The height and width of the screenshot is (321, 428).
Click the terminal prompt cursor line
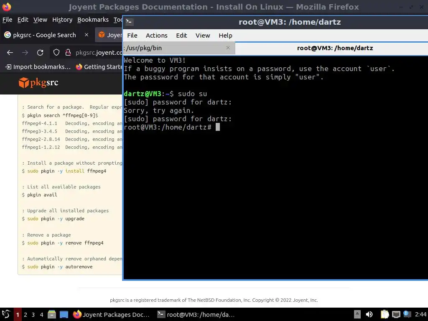tap(172, 127)
